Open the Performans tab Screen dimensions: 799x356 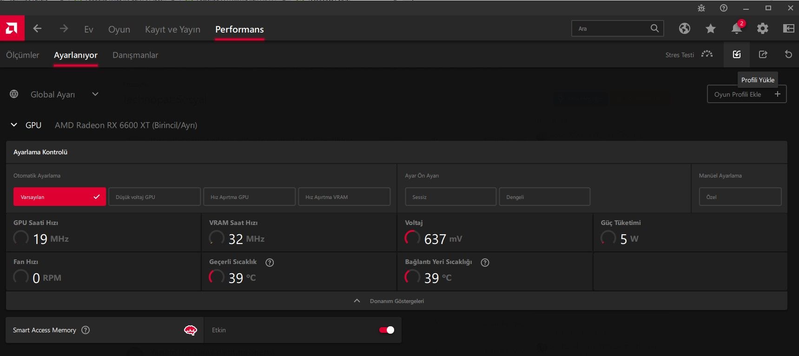click(239, 29)
